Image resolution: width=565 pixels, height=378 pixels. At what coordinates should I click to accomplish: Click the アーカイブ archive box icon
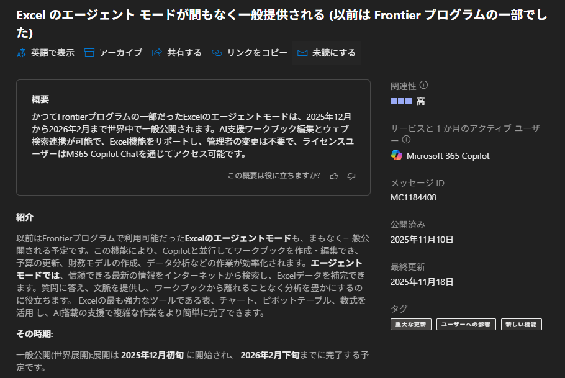[x=89, y=53]
